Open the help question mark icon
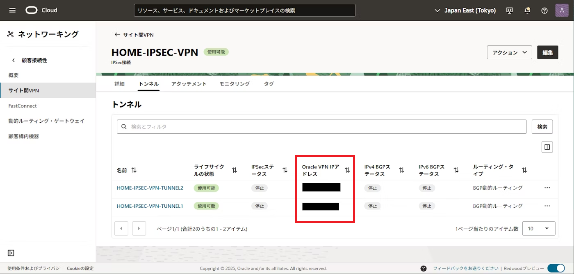574x274 pixels. (x=544, y=11)
